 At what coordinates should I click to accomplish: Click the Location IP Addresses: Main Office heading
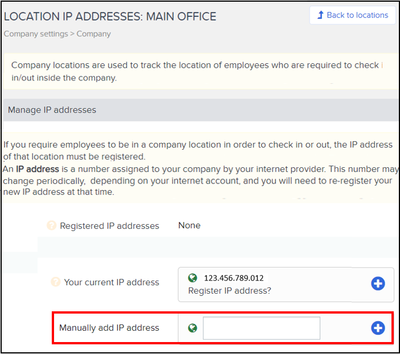pos(110,17)
